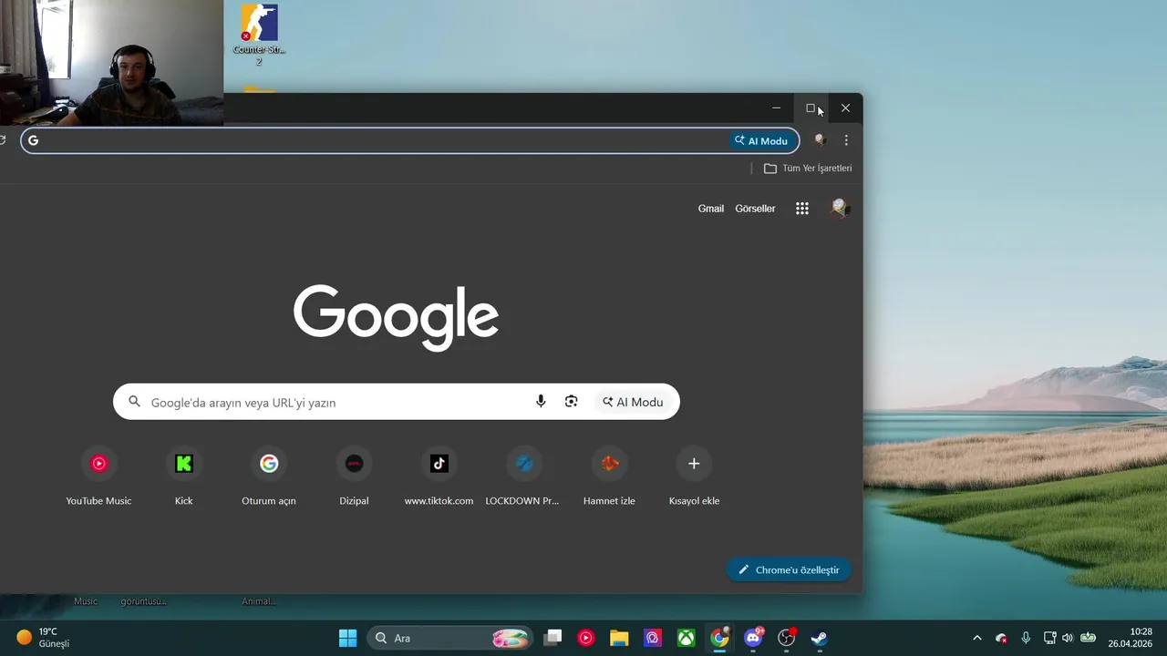This screenshot has width=1167, height=656.
Task: Click the AI Modu chip in the address bar
Action: point(761,140)
